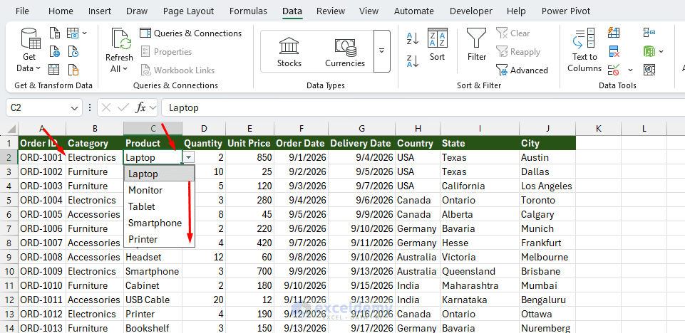Open the Queries & Connections pane
Image resolution: width=685 pixels, height=333 pixels.
[190, 33]
